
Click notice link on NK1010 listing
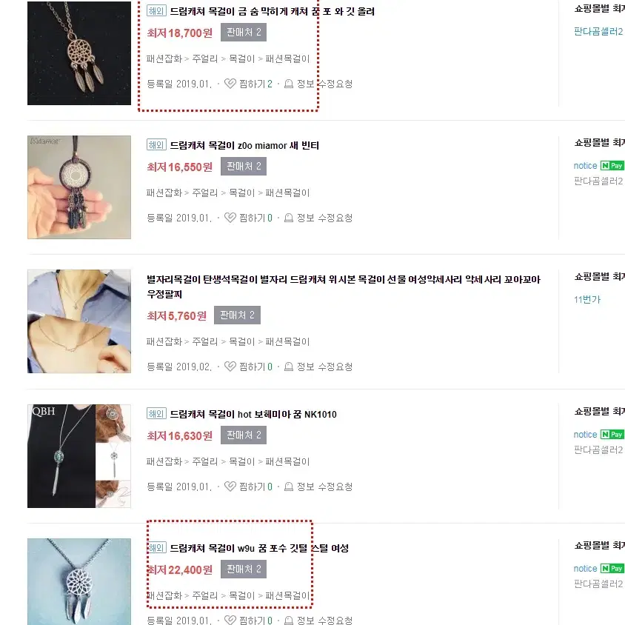coord(585,435)
